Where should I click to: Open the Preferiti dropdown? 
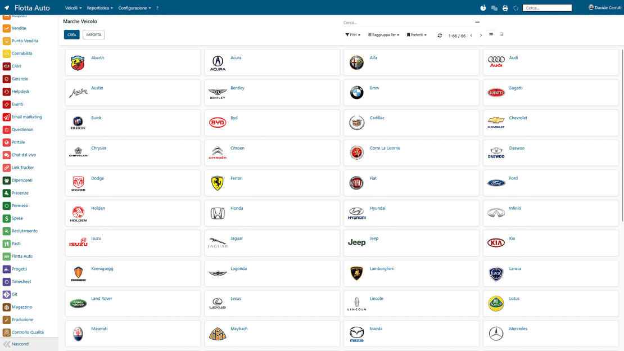pos(417,35)
